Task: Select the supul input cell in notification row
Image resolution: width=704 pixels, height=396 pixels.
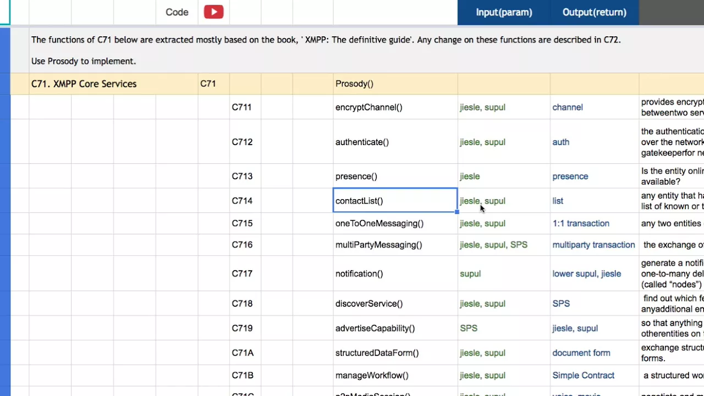Action: (504, 273)
